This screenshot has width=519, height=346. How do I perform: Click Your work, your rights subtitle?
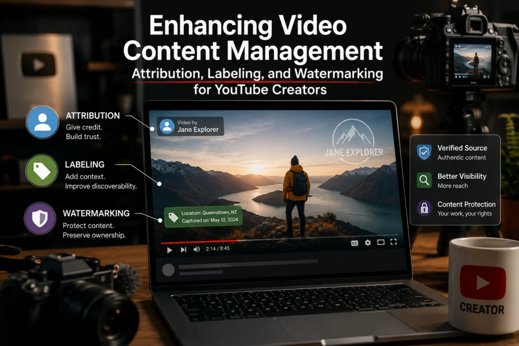tap(464, 214)
